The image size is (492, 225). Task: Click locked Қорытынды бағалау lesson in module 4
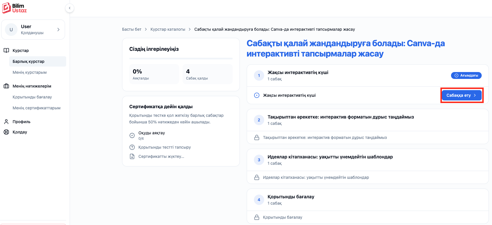[283, 217]
